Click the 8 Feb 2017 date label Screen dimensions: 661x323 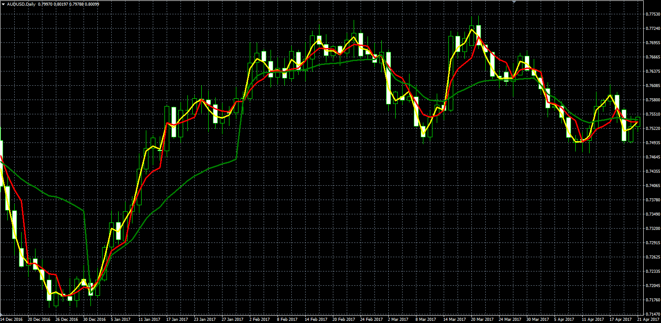[287, 320]
